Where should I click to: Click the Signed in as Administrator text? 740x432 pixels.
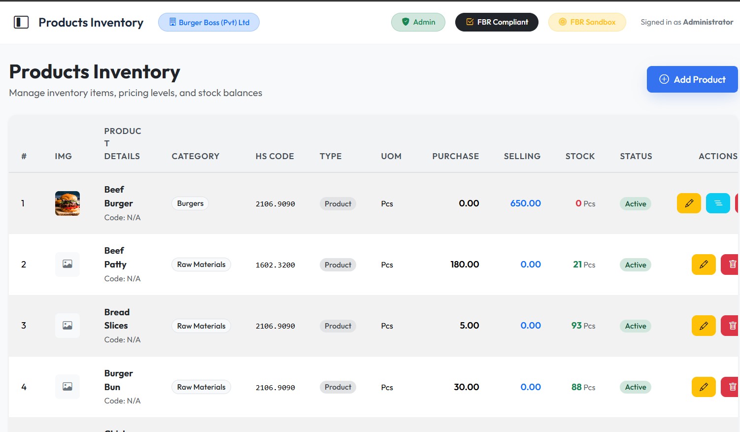coord(687,22)
